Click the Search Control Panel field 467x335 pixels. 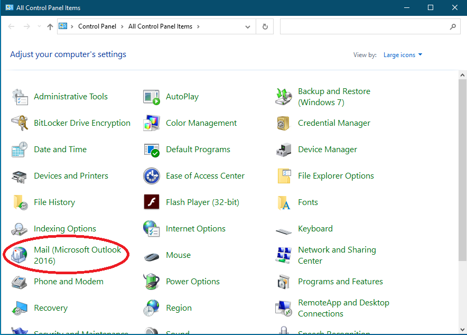(x=370, y=26)
